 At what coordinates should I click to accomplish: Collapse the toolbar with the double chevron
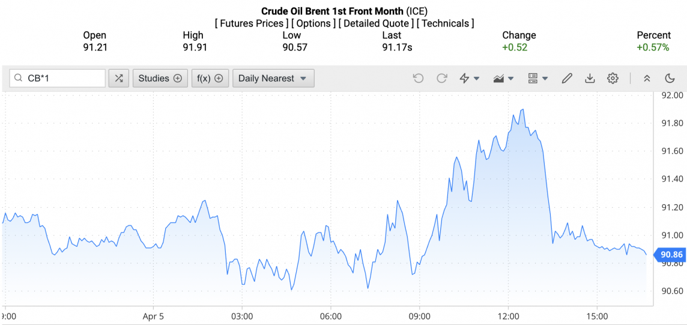tap(647, 78)
